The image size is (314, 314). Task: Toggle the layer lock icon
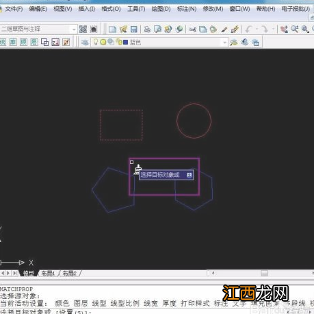(x=118, y=42)
